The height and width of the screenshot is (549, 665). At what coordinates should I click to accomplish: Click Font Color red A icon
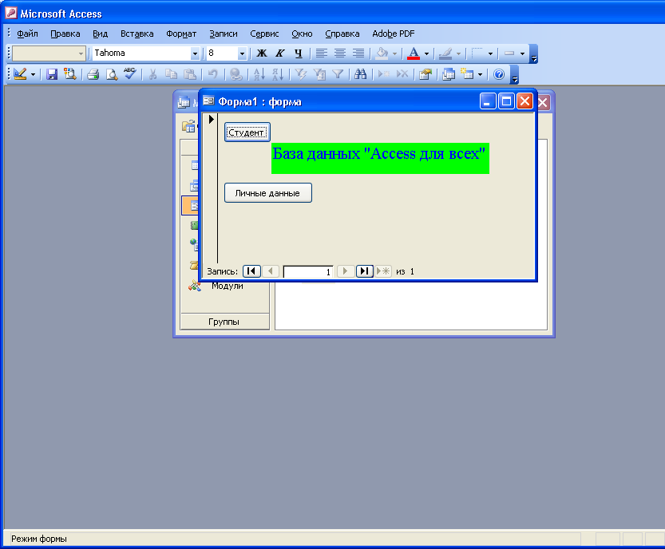click(414, 53)
